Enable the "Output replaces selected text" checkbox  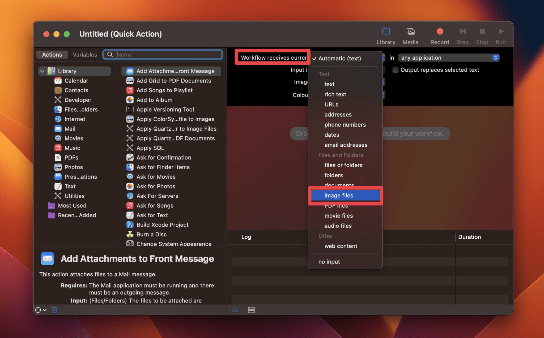[x=395, y=70]
